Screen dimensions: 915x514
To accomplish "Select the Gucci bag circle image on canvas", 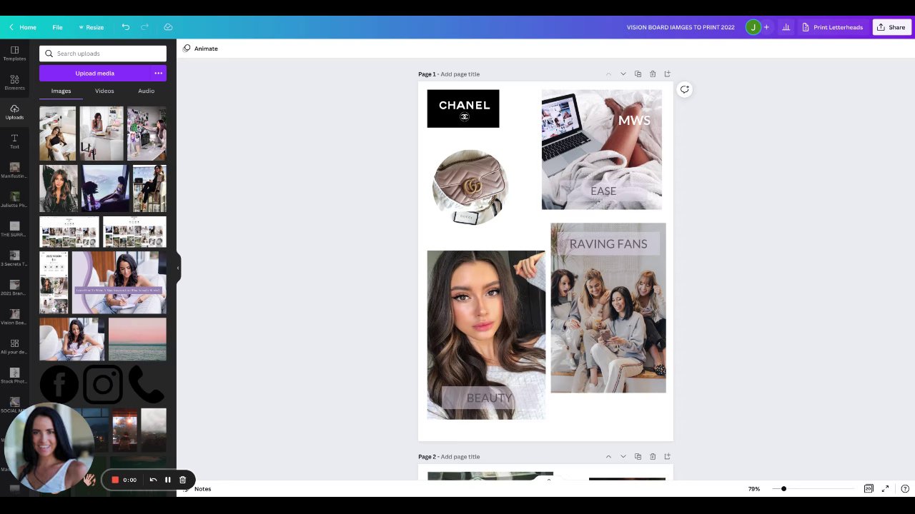I will coord(470,187).
